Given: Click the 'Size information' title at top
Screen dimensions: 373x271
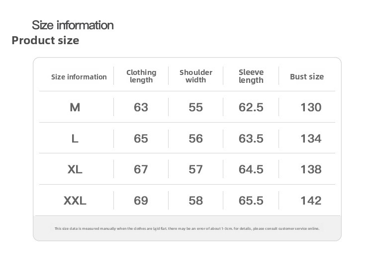Looking at the screenshot, I should 73,25.
